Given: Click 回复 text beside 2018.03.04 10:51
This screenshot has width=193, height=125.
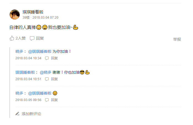Looking at the screenshot, I should pos(54,79).
